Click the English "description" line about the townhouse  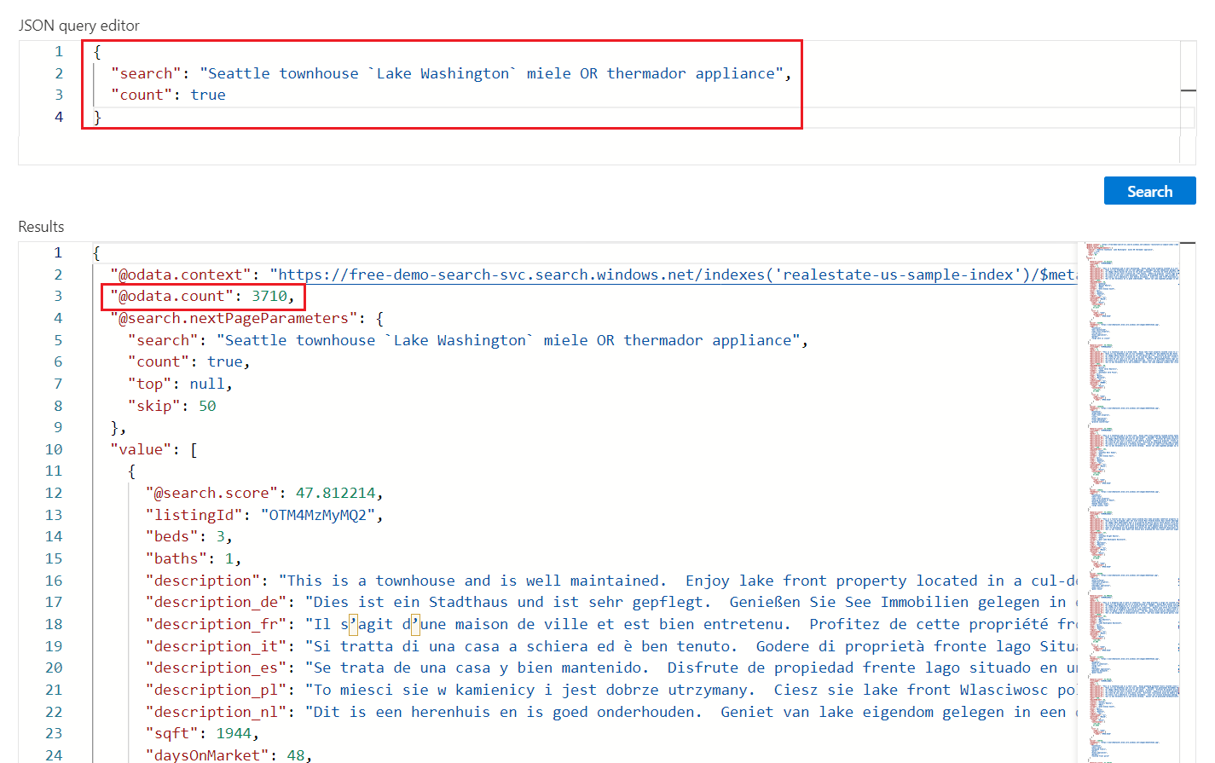(x=611, y=581)
